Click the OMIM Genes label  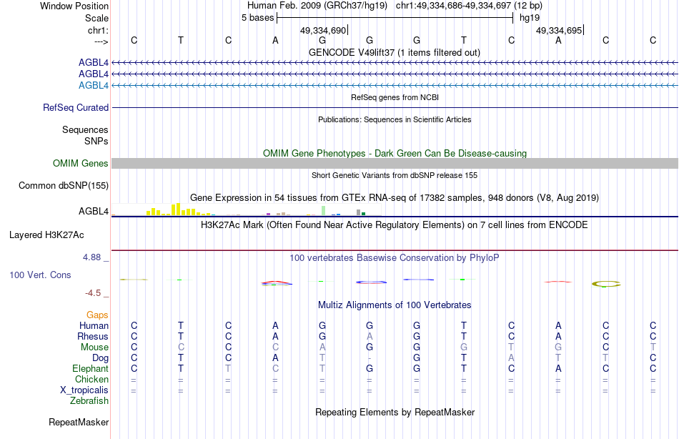[x=81, y=164]
